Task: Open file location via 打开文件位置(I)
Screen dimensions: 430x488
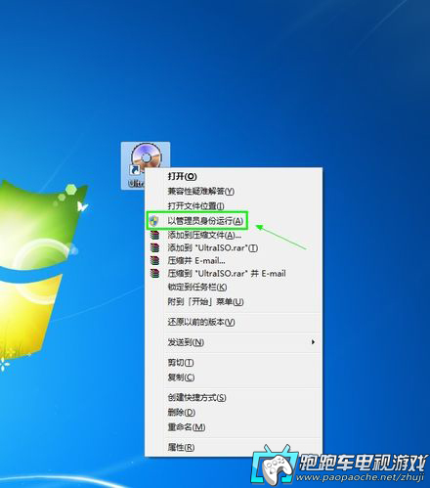Action: 234,206
